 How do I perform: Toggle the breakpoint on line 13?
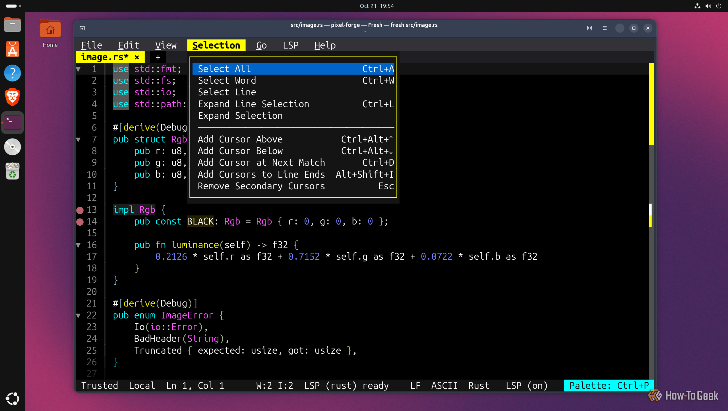coord(80,210)
